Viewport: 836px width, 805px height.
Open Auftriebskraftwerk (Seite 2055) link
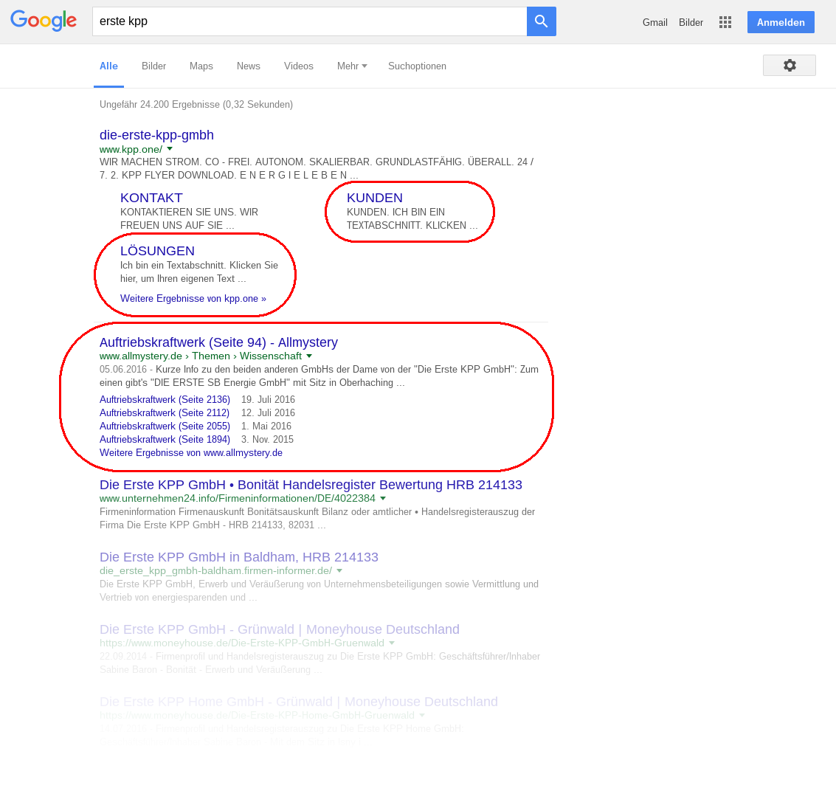[x=165, y=426]
